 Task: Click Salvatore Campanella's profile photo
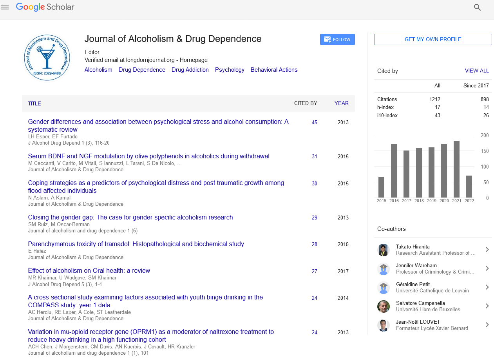(383, 306)
